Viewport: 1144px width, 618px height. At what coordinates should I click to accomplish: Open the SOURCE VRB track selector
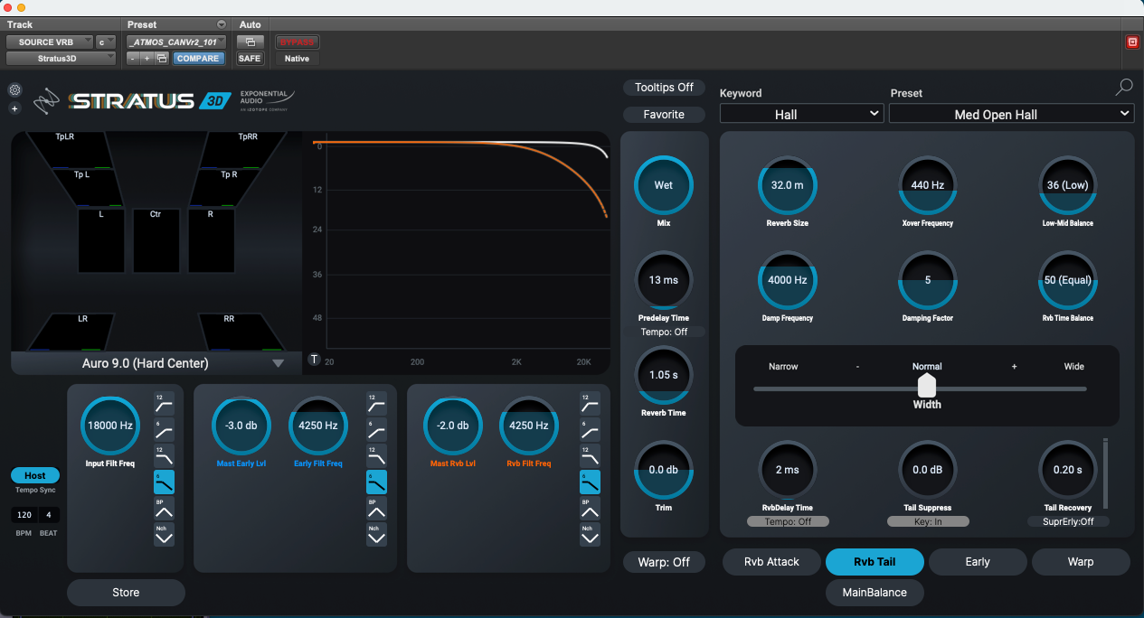coord(49,42)
